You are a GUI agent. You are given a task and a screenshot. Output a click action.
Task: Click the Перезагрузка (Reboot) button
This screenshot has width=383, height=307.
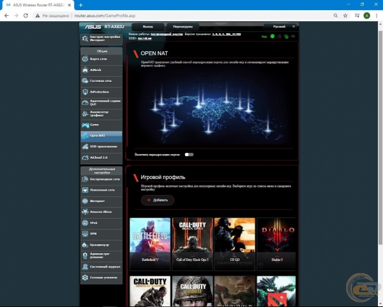183,27
